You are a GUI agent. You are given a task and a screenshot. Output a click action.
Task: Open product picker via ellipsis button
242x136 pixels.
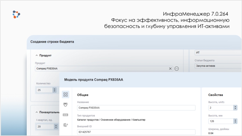(177, 69)
